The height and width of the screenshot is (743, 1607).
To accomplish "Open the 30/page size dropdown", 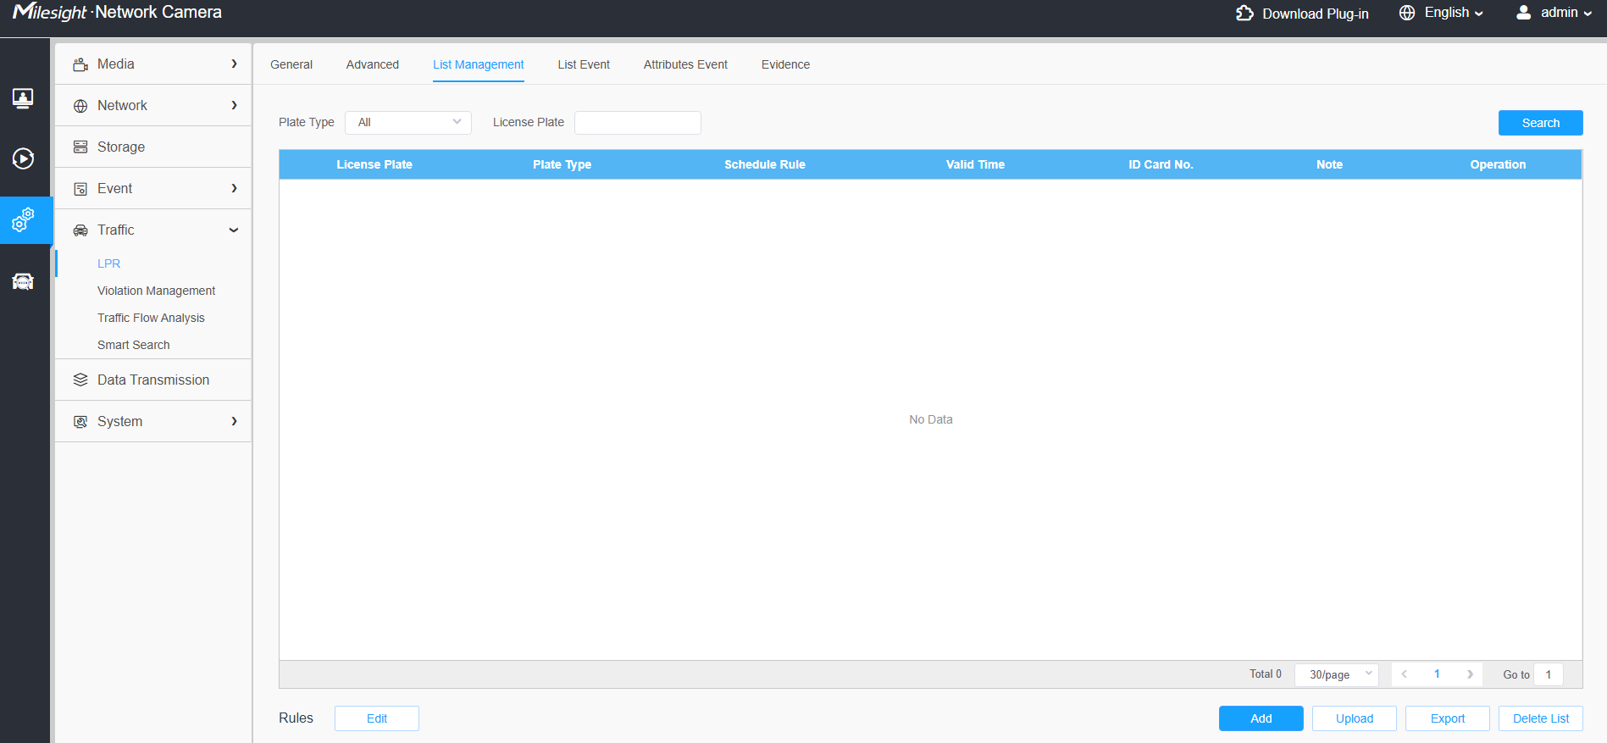I will pos(1337,675).
